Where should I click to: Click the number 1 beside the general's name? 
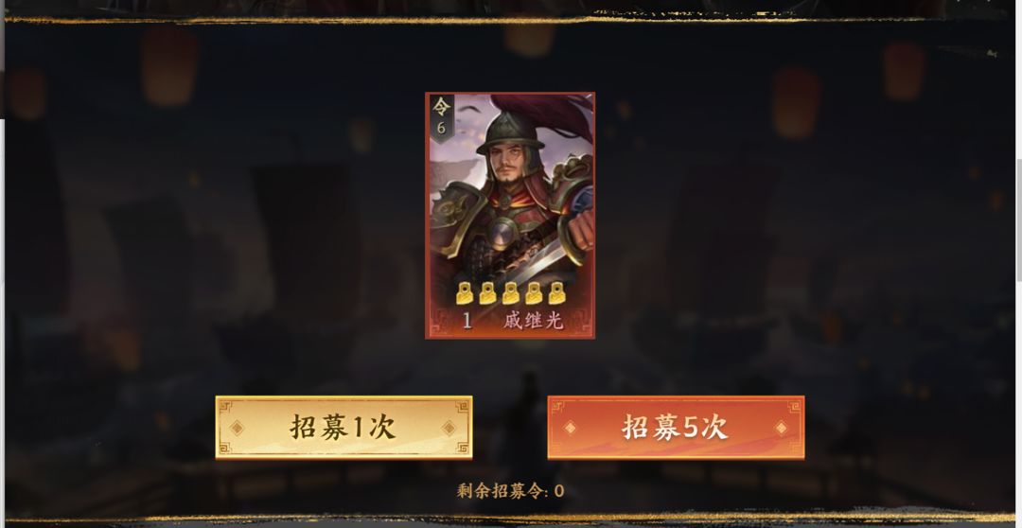(467, 321)
